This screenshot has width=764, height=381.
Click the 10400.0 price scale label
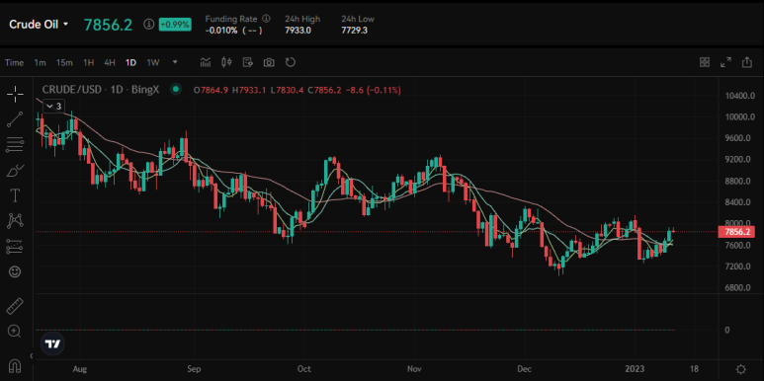tap(739, 96)
